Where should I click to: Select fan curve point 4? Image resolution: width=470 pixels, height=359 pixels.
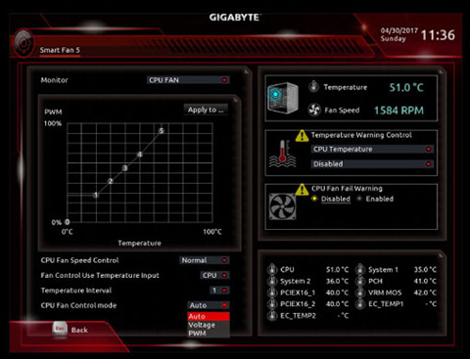[x=140, y=155]
